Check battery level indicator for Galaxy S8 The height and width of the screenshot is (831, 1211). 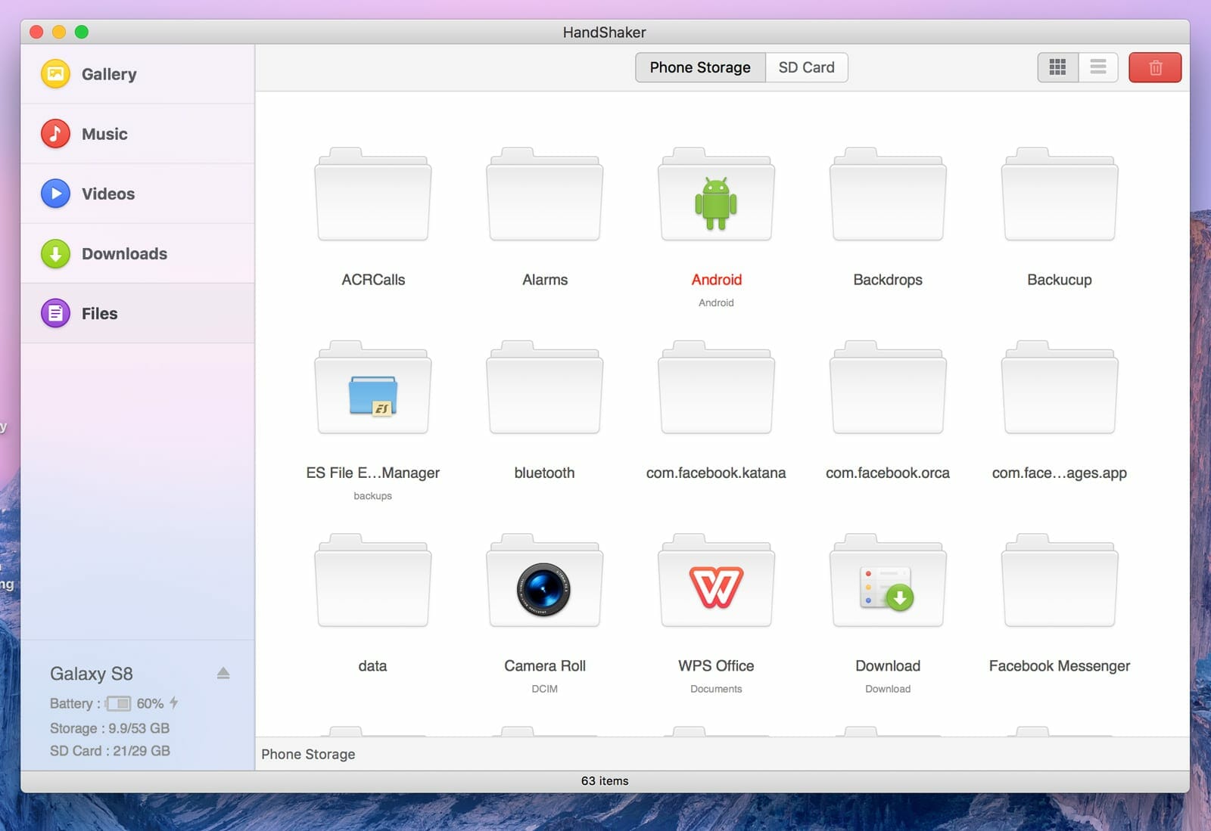coord(120,703)
